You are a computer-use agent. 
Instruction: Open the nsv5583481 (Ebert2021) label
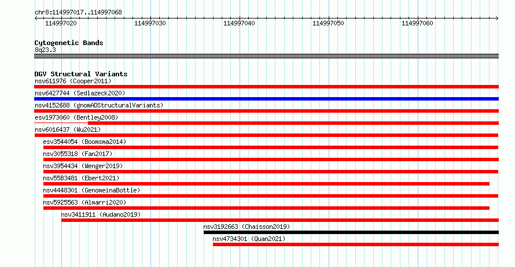click(81, 178)
